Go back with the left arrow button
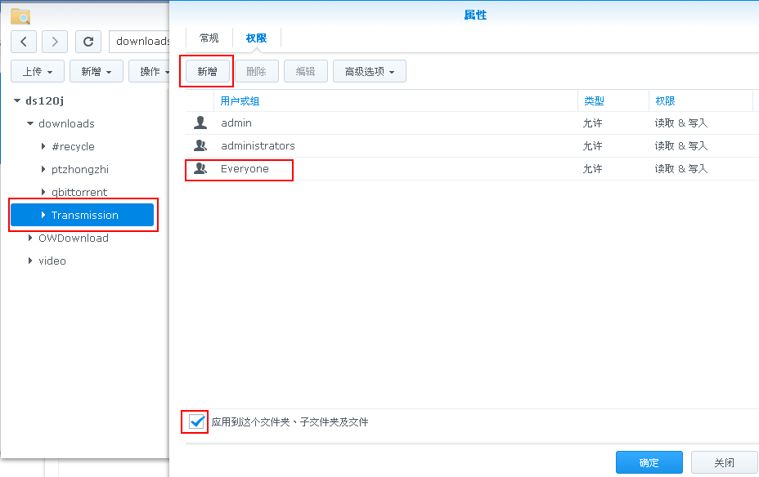The width and height of the screenshot is (759, 477). point(24,42)
